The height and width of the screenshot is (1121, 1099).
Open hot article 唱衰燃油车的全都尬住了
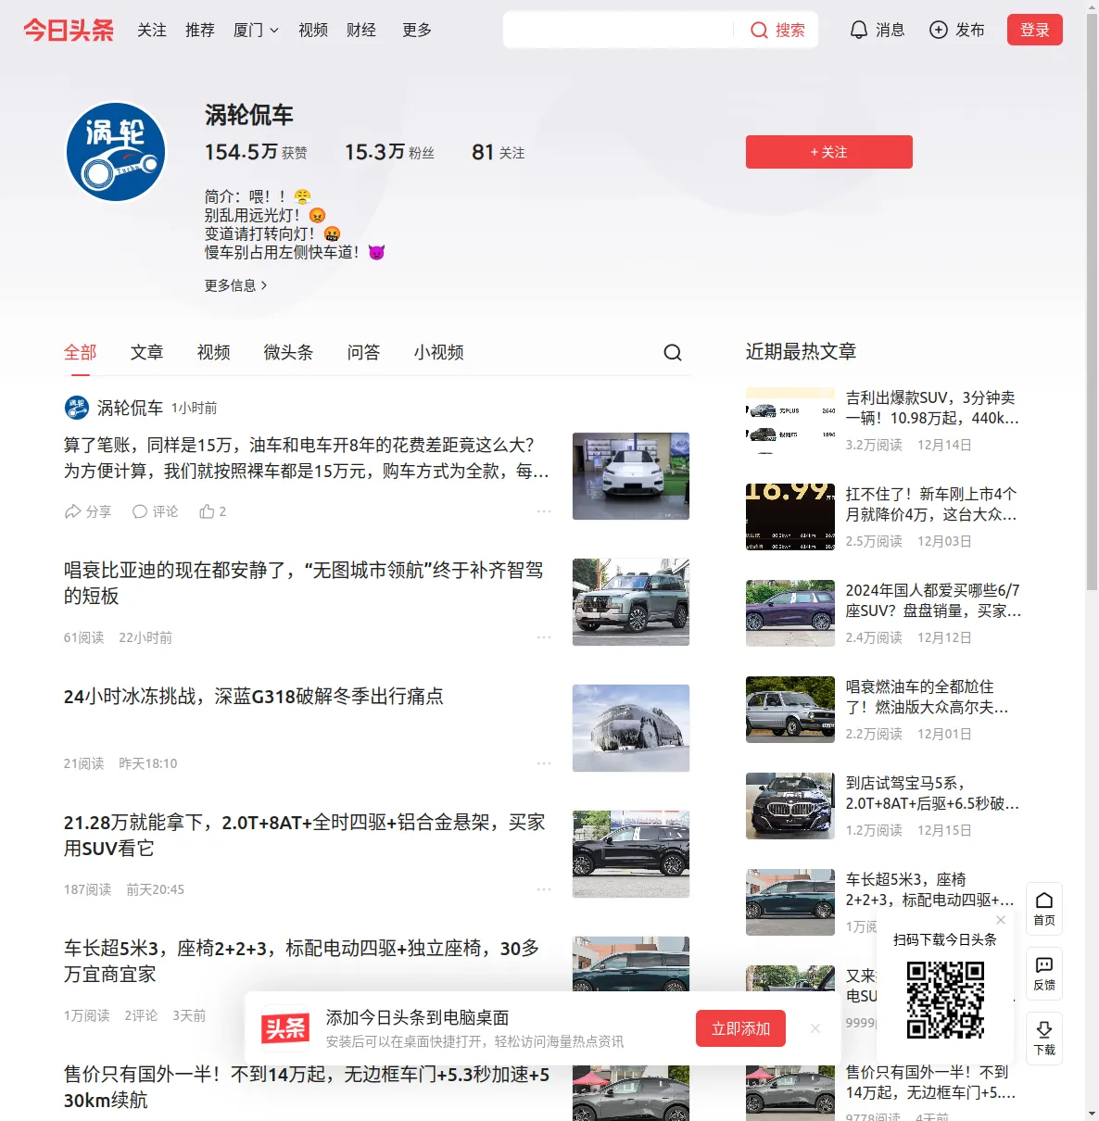(x=928, y=697)
